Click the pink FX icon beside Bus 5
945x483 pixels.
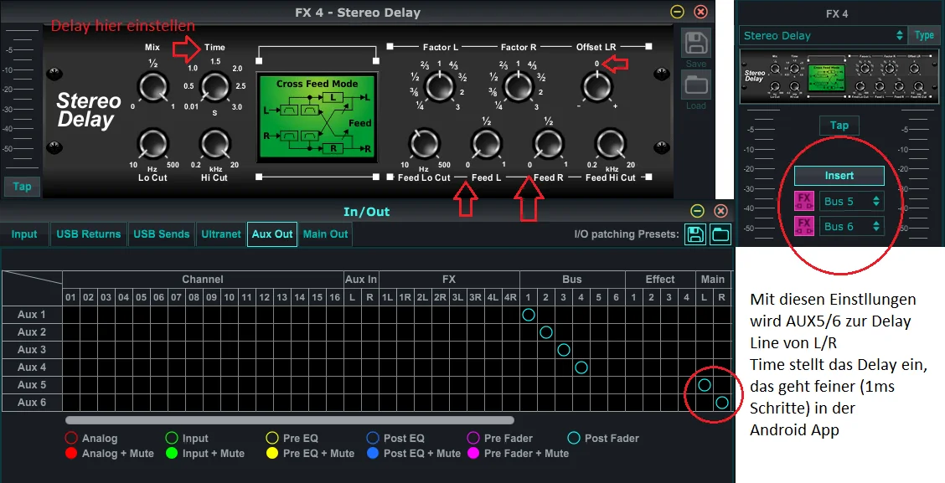click(x=804, y=201)
